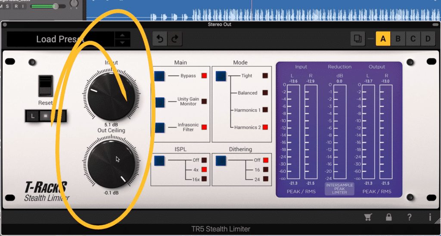This screenshot has height=236, width=441.
Task: Toggle the Unity Gain Monitor blue button
Action: click(x=159, y=102)
